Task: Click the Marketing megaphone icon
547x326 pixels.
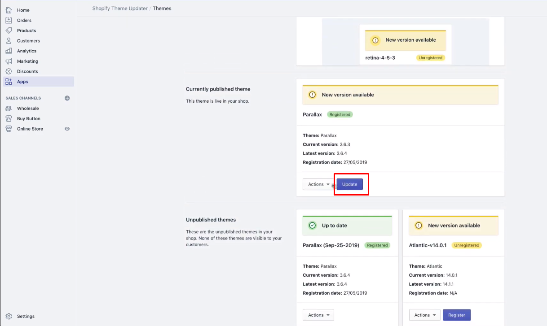Action: click(9, 61)
